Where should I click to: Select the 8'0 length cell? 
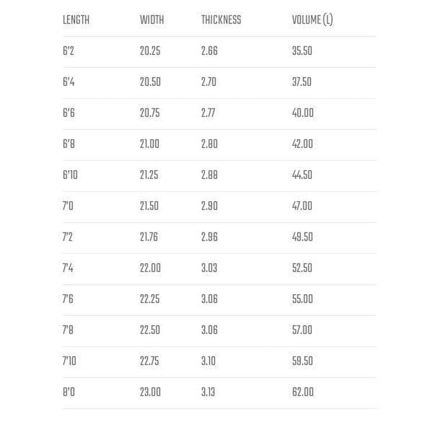69,392
